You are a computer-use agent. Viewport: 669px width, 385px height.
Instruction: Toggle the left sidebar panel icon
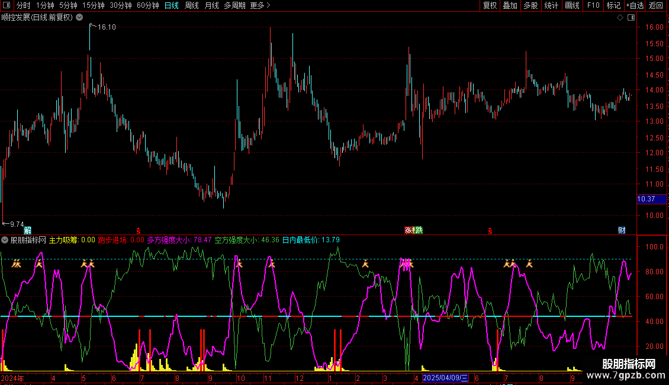pyautogui.click(x=8, y=5)
